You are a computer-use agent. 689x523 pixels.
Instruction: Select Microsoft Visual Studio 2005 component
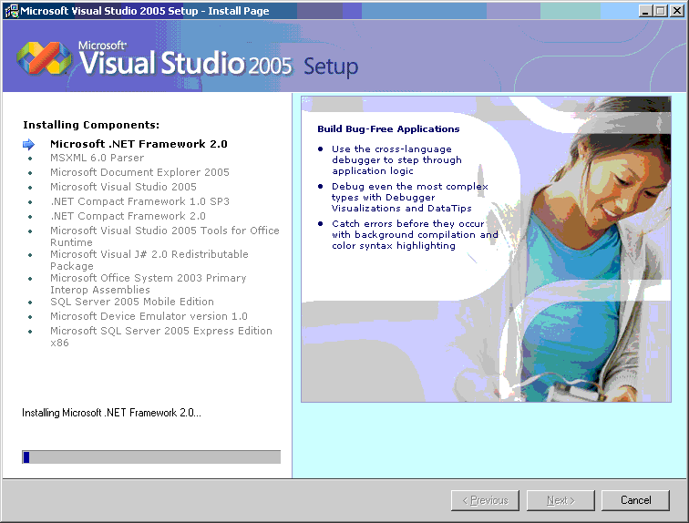(x=123, y=187)
